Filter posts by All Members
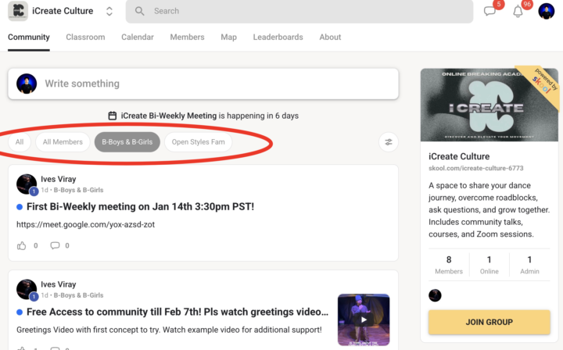Screen dimensions: 563x350 tap(63, 142)
